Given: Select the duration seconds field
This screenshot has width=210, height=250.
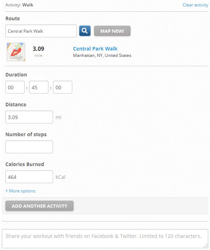Looking at the screenshot, I should (63, 87).
